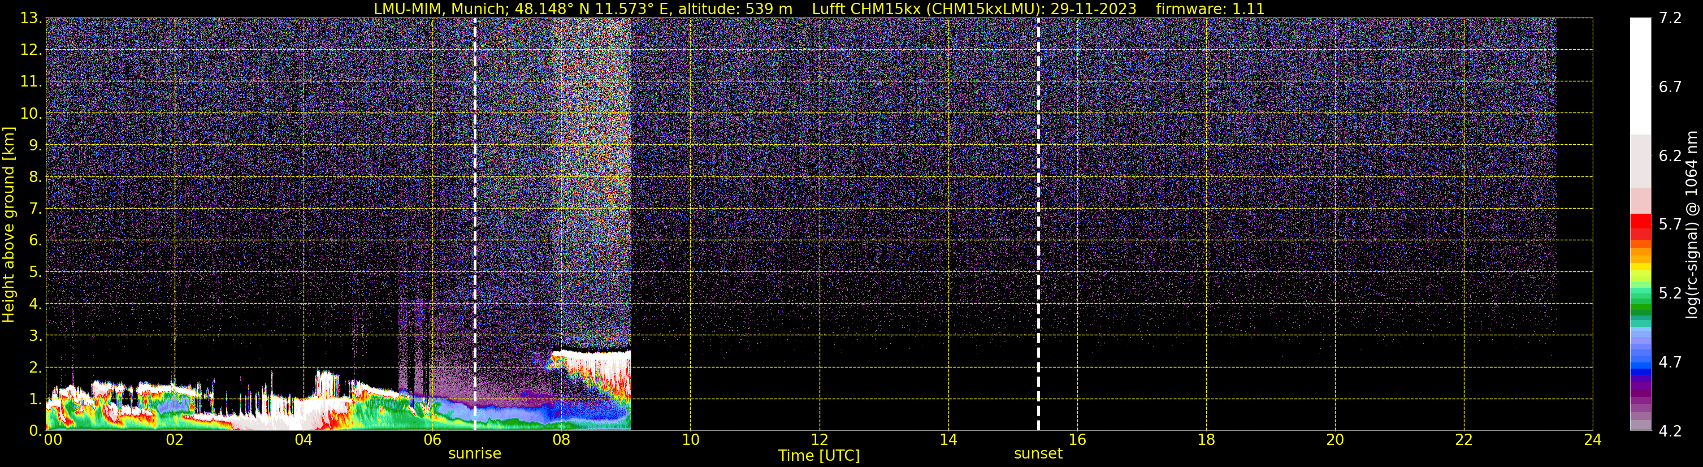Click height axis tick '12.' on the vertical axis
This screenshot has height=467, width=1703.
coord(31,50)
